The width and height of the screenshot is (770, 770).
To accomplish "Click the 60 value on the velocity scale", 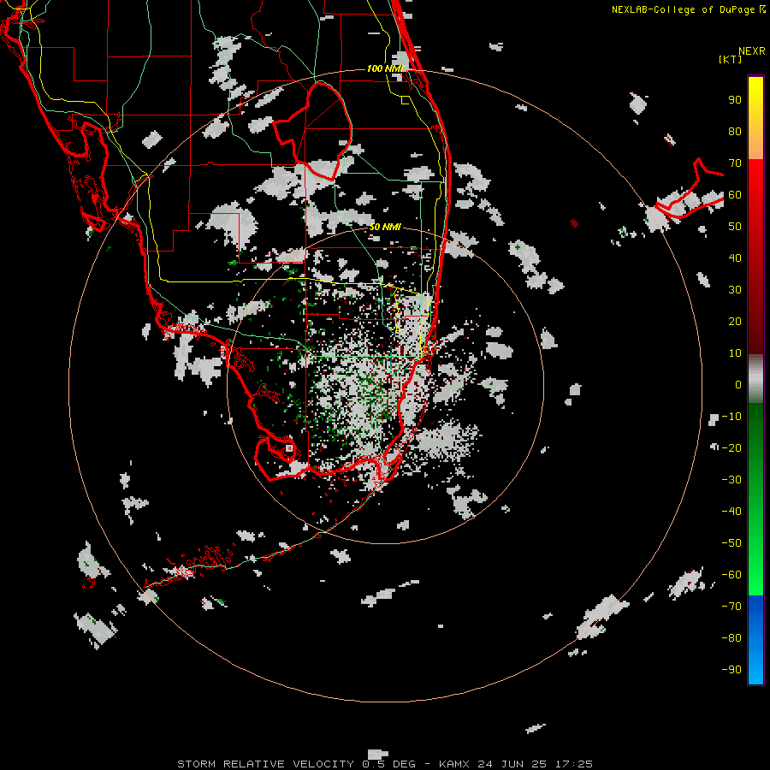I will pos(735,195).
